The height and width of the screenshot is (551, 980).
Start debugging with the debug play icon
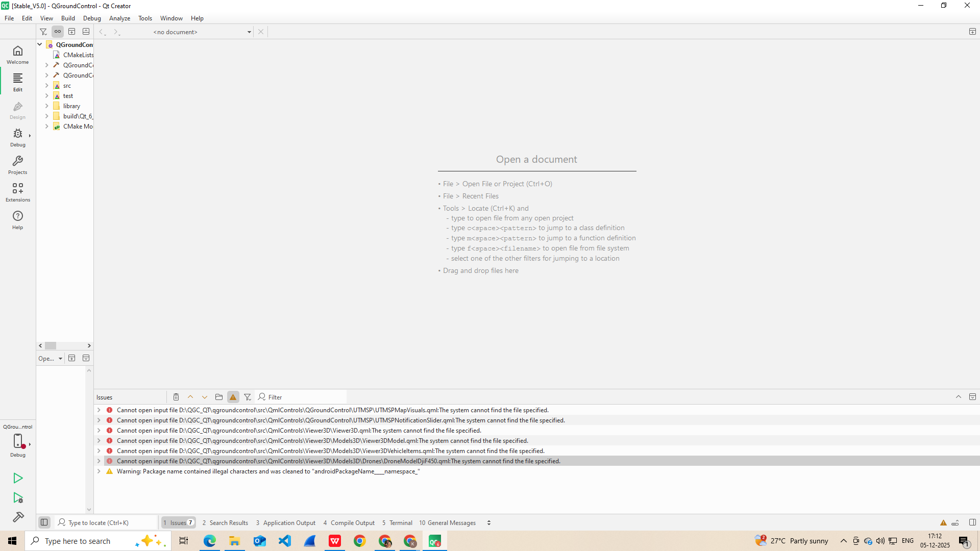(x=18, y=497)
